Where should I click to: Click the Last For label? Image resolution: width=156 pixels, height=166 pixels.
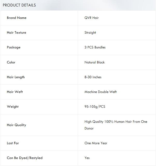[13, 143]
